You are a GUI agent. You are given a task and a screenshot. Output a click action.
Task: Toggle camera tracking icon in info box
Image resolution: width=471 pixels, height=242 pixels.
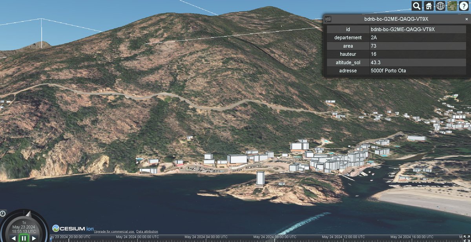[x=328, y=18]
